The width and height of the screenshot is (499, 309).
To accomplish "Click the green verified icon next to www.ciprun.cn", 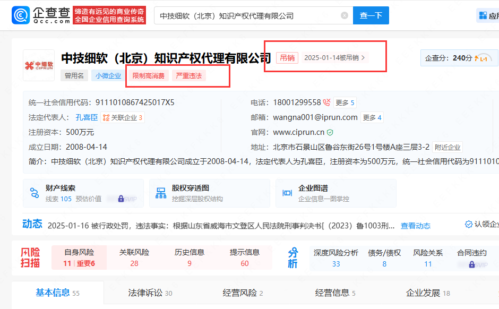I will (330, 132).
